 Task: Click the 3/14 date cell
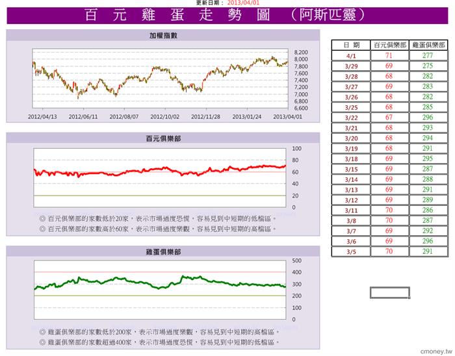pos(351,179)
